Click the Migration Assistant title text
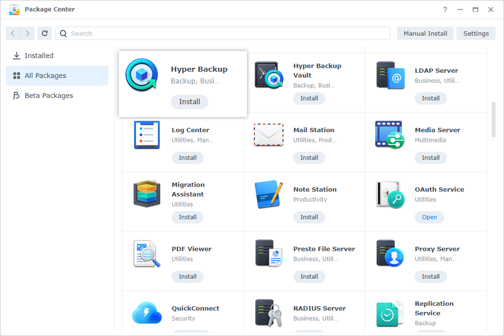The image size is (504, 336). (x=188, y=189)
